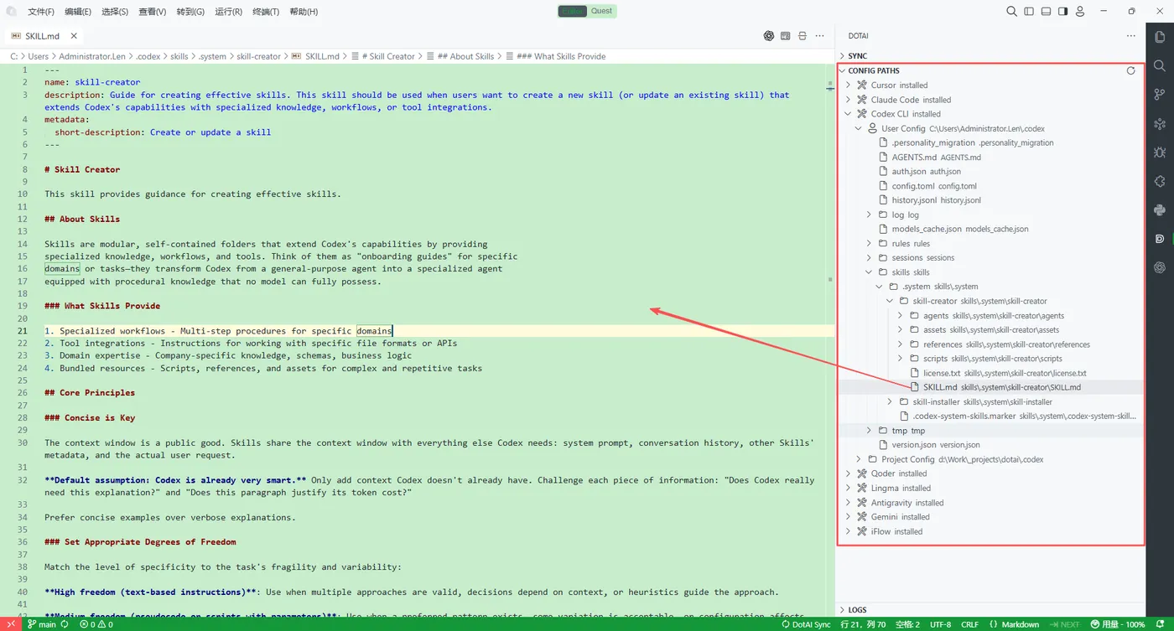Open the editor's more actions menu

pyautogui.click(x=819, y=36)
